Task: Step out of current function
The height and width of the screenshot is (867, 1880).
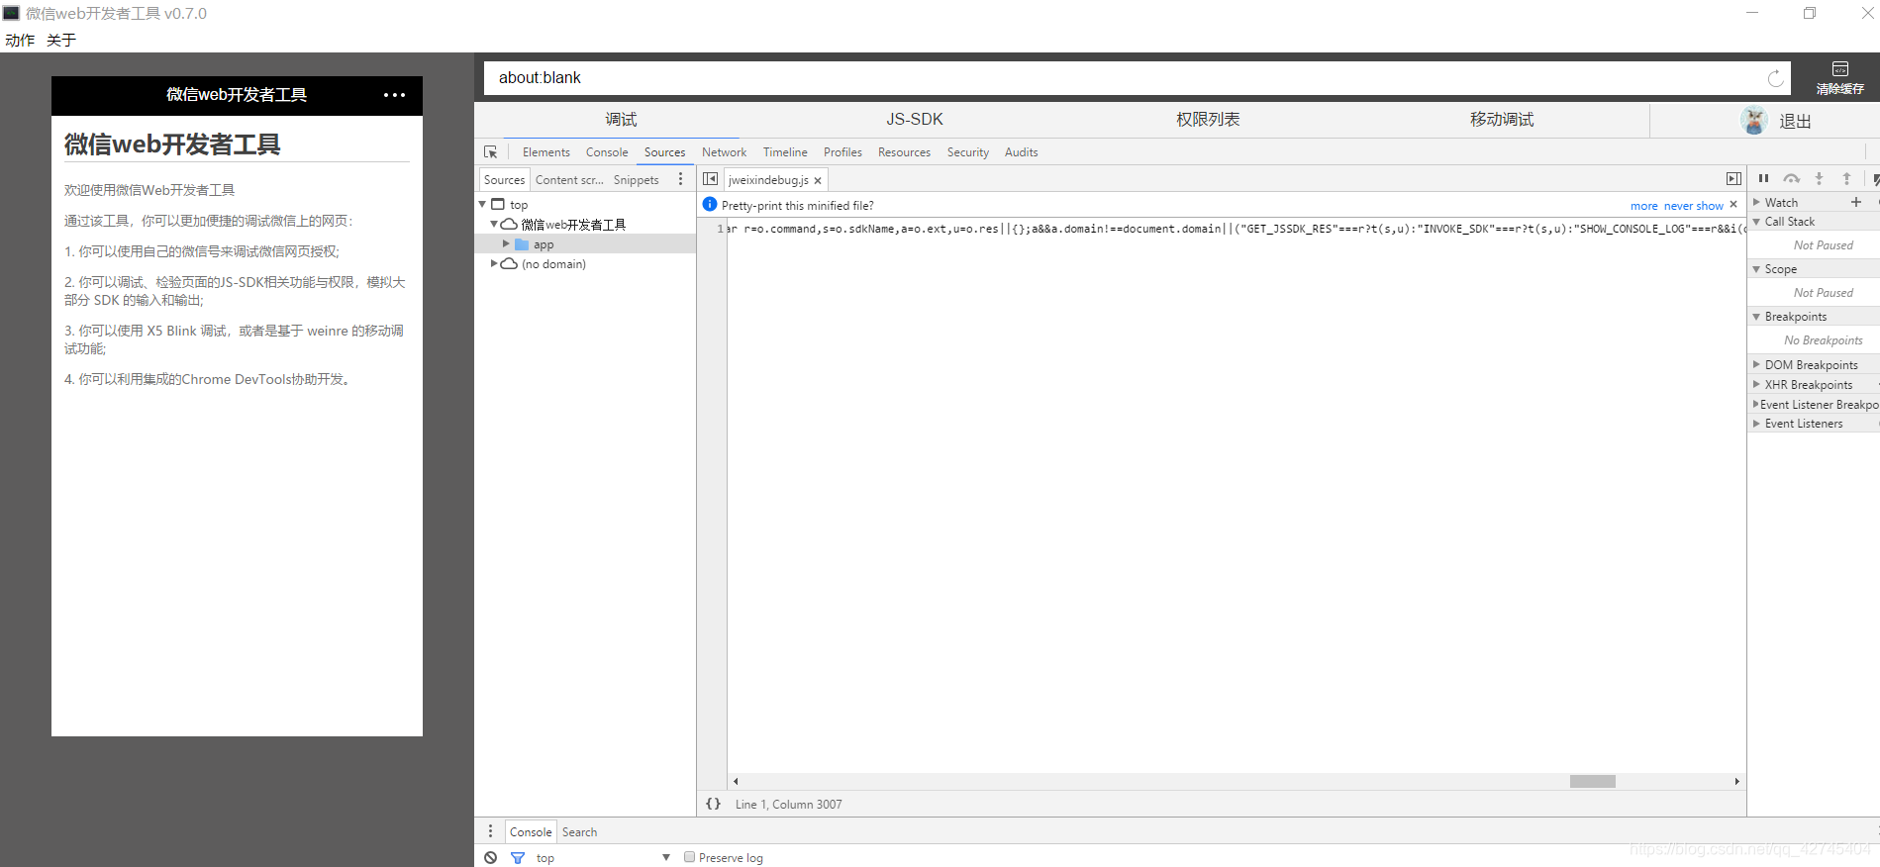Action: click(1846, 178)
